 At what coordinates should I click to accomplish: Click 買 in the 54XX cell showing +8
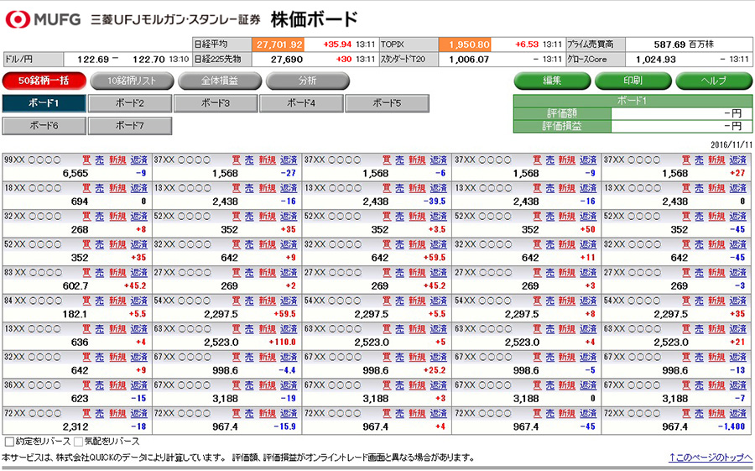pos(537,301)
